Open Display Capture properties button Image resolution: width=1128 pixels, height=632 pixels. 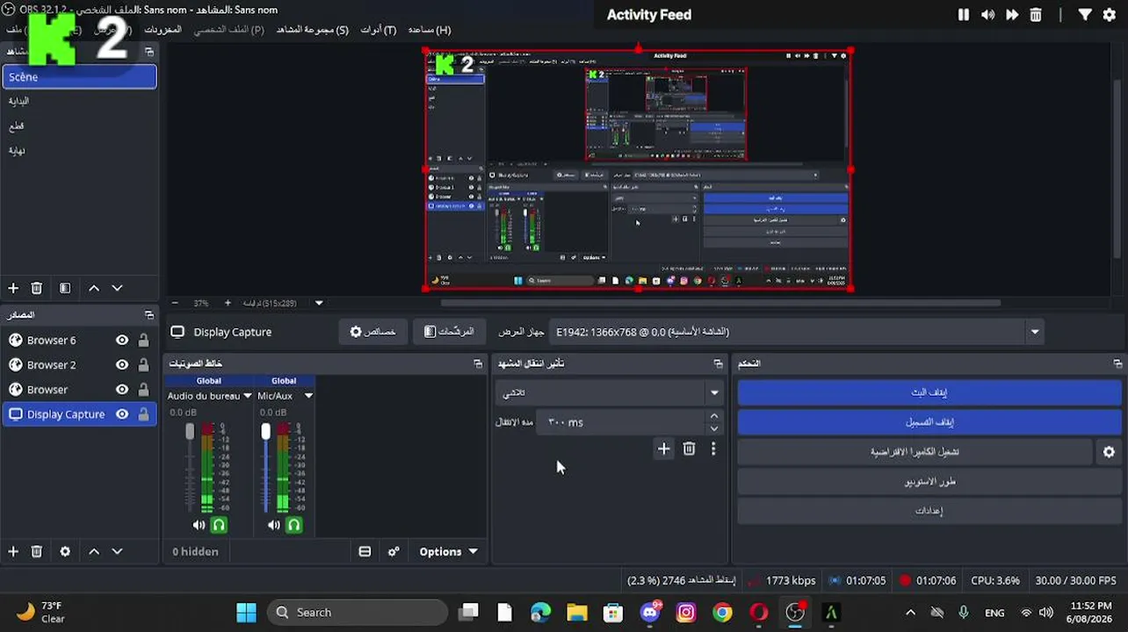pos(372,332)
